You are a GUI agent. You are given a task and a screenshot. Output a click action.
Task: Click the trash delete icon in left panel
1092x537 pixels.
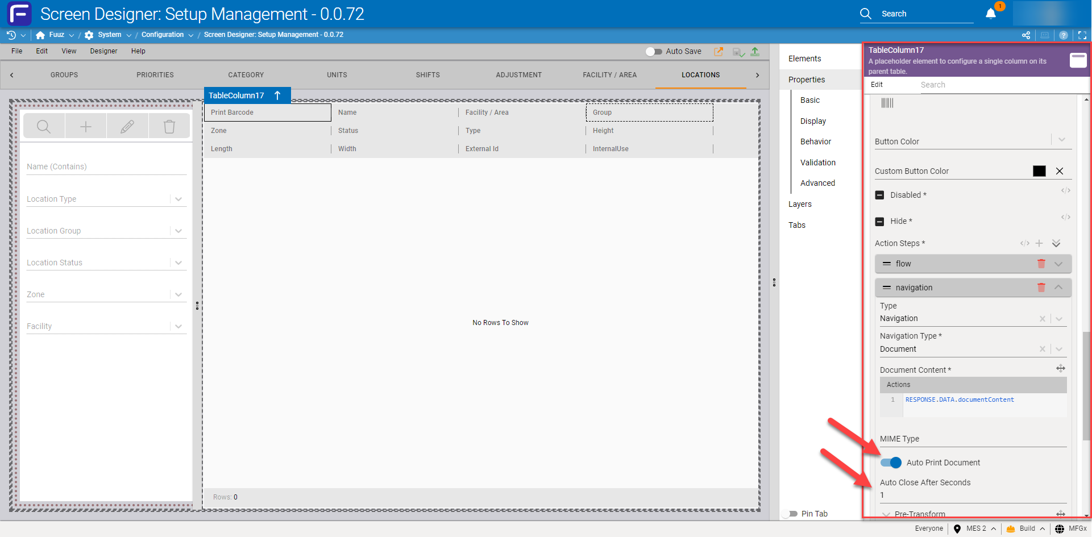pyautogui.click(x=169, y=126)
